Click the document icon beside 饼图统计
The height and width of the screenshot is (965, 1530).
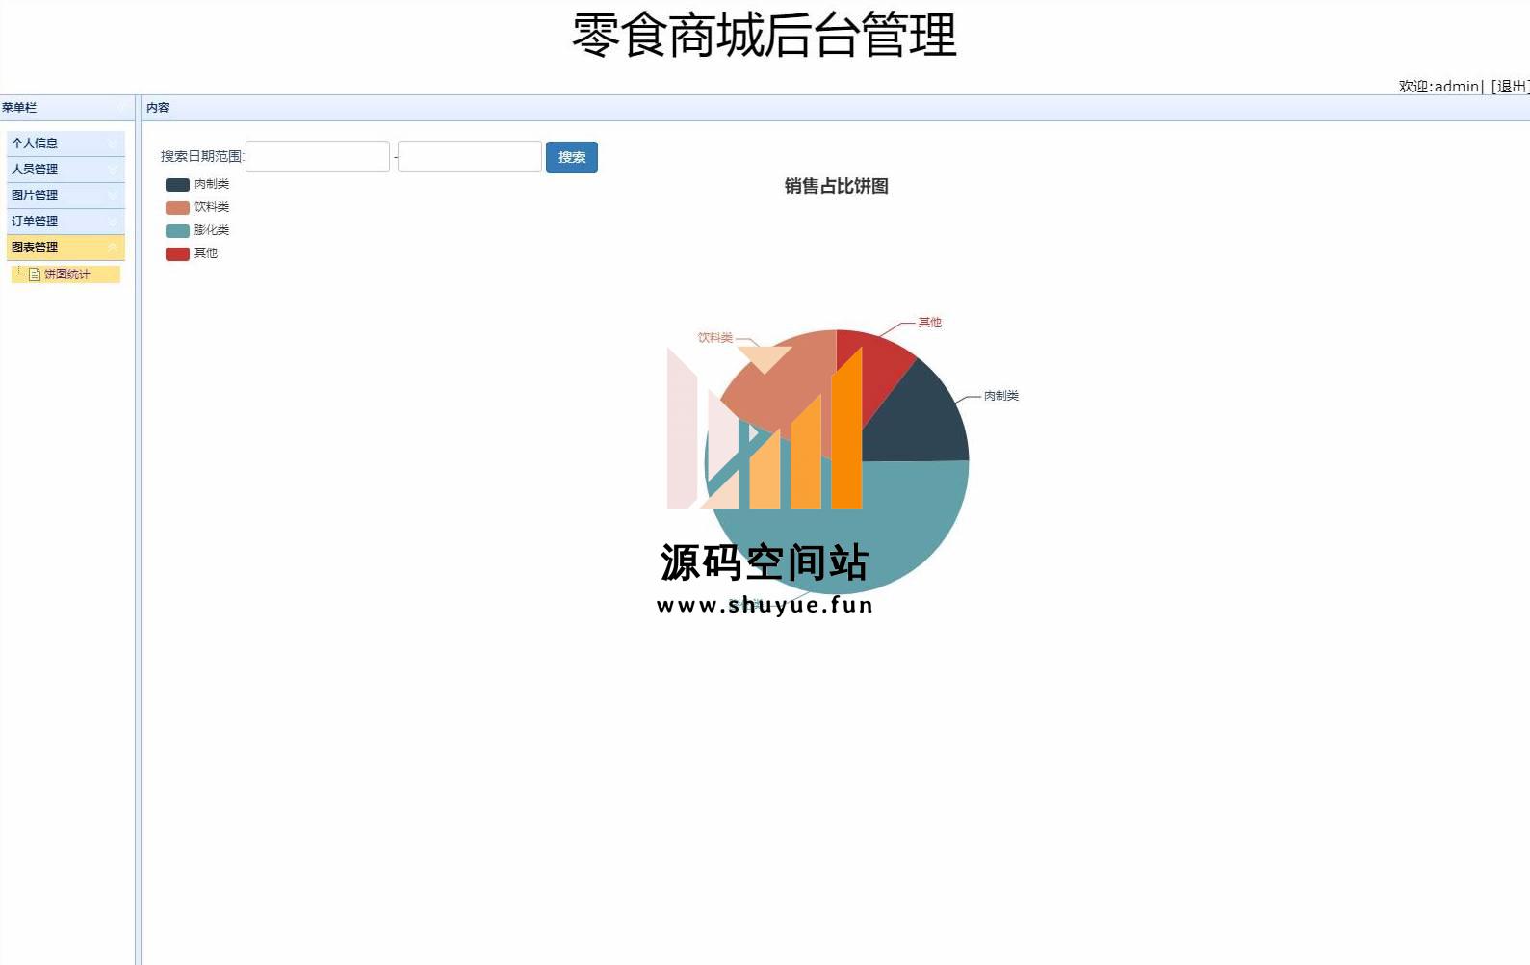tap(35, 274)
